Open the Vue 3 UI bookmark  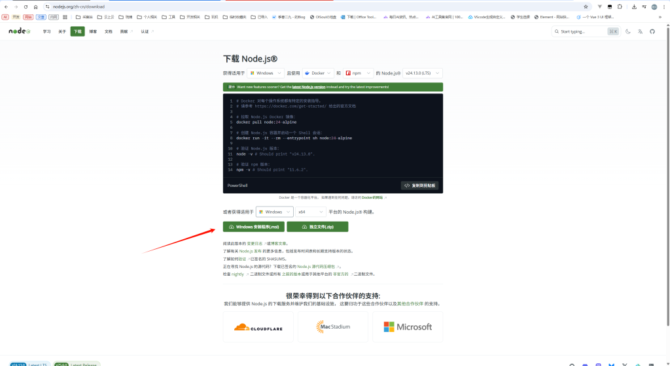[x=595, y=17]
